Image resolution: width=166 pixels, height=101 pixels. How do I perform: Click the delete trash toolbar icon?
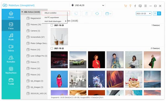click(87, 13)
